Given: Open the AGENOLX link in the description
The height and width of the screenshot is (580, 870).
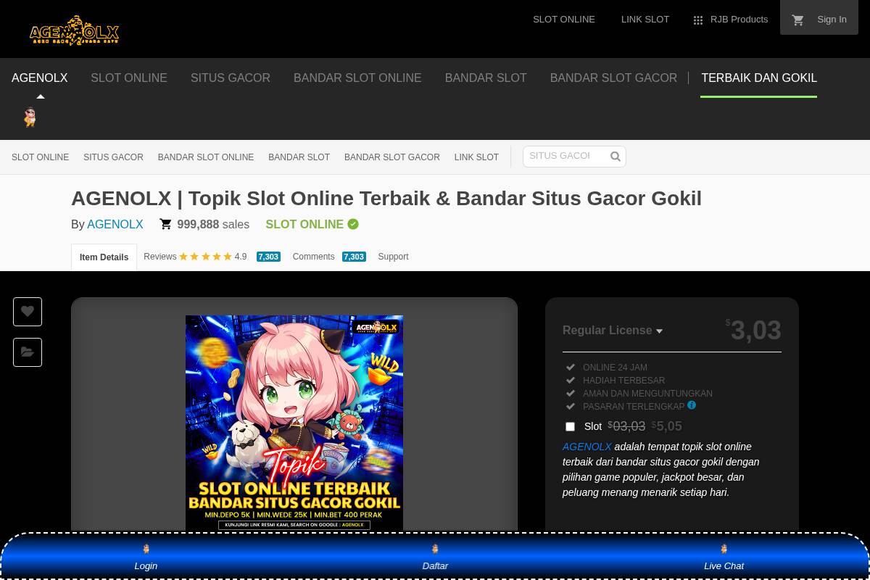Looking at the screenshot, I should tap(587, 447).
